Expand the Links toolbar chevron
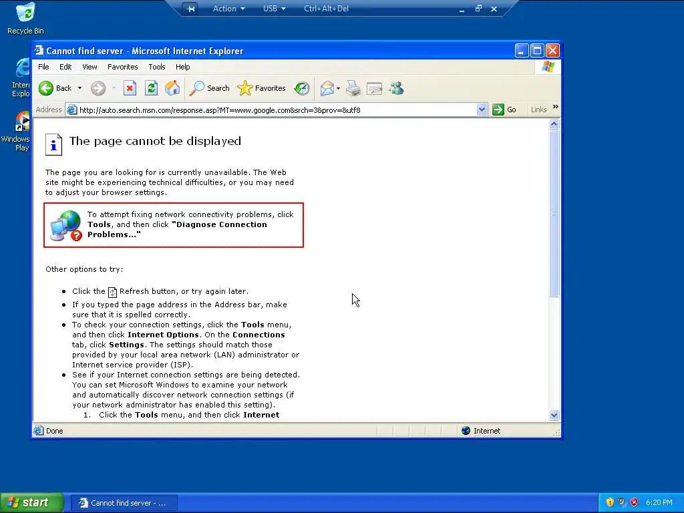Viewport: 684px width, 513px height. (555, 107)
